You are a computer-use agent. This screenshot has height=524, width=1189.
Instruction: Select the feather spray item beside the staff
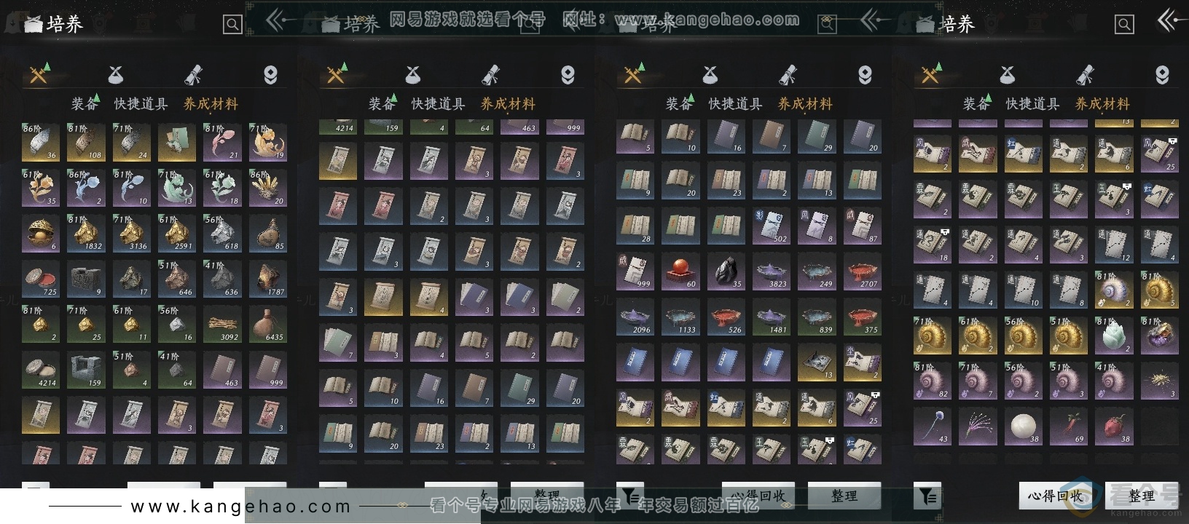point(978,426)
